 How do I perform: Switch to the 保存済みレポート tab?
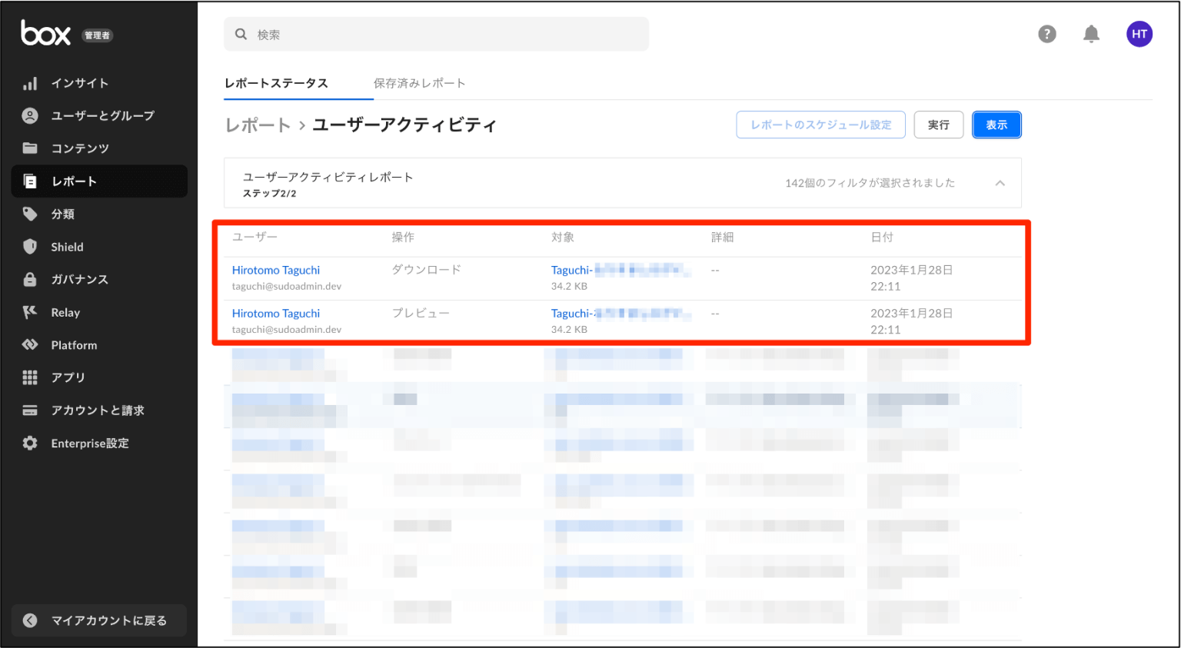point(419,83)
